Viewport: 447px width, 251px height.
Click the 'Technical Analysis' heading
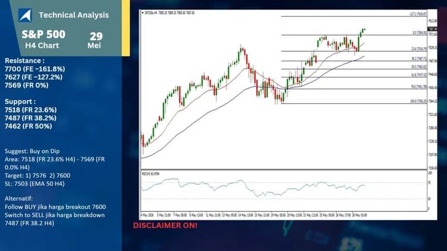(x=74, y=15)
